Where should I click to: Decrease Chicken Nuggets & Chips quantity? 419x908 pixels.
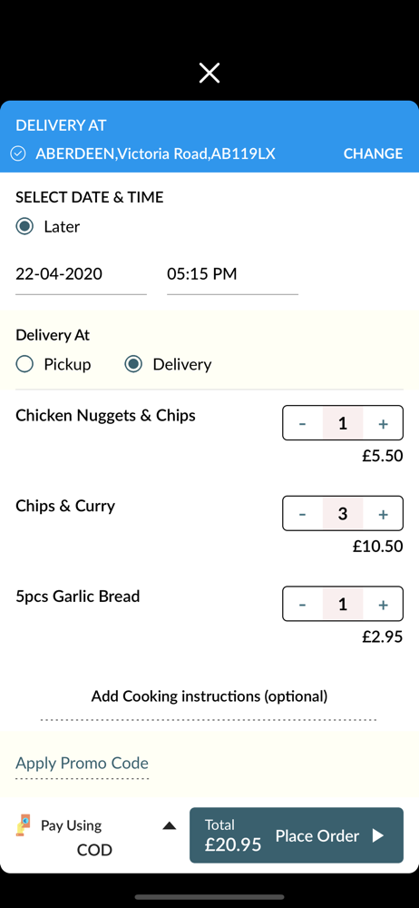303,424
